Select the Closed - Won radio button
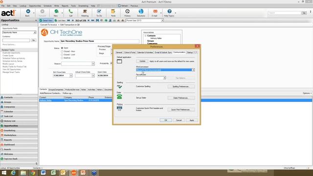The height and width of the screenshot is (176, 313). pos(62,51)
